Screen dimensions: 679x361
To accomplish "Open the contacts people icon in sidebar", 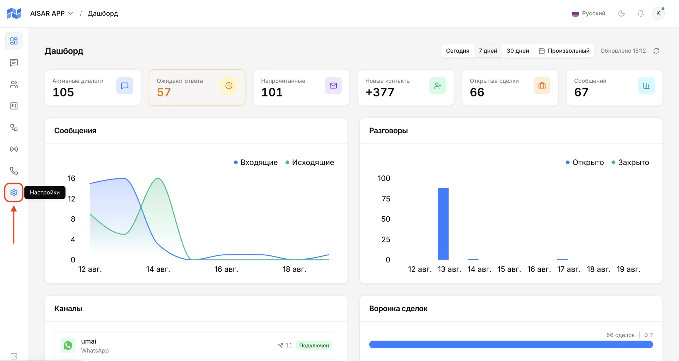I will (x=14, y=84).
